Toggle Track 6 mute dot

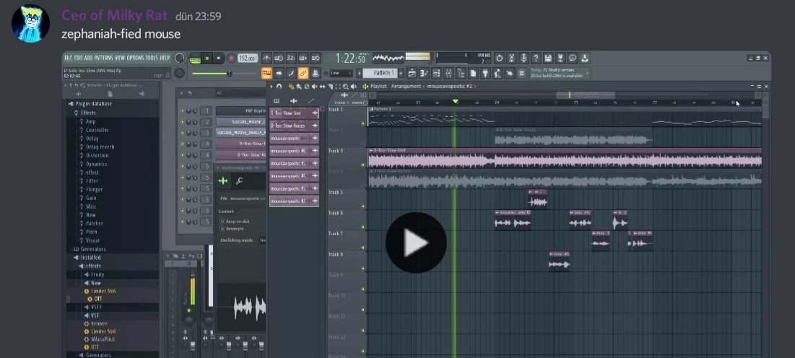pos(363,227)
